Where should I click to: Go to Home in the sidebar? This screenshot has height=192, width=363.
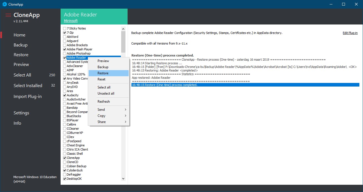click(19, 35)
